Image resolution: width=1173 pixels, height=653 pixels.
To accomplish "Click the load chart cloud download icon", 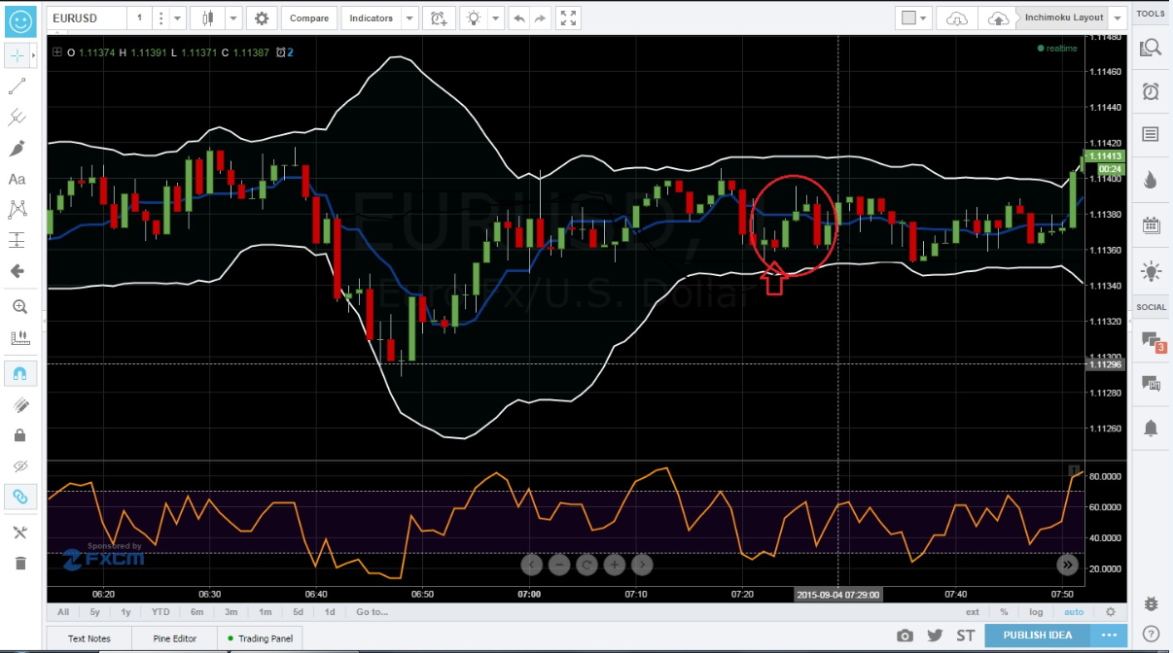I will tap(958, 17).
